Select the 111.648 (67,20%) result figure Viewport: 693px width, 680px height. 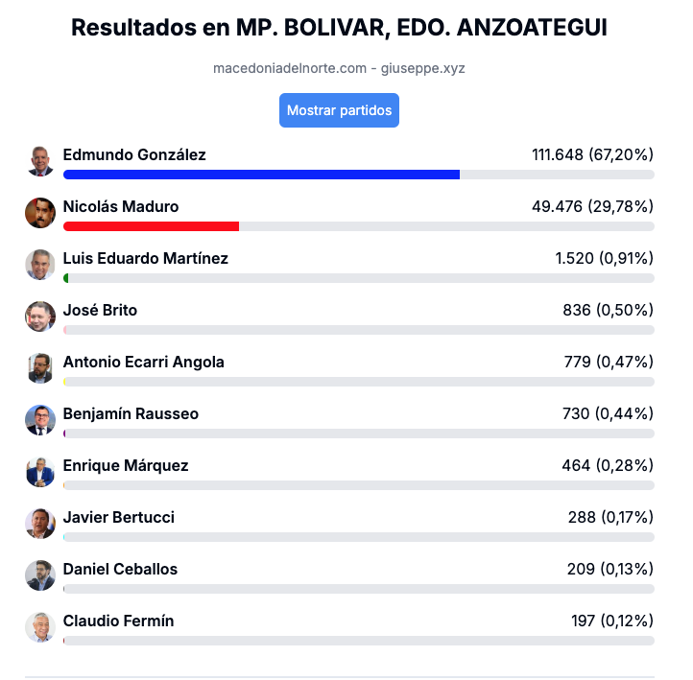592,154
